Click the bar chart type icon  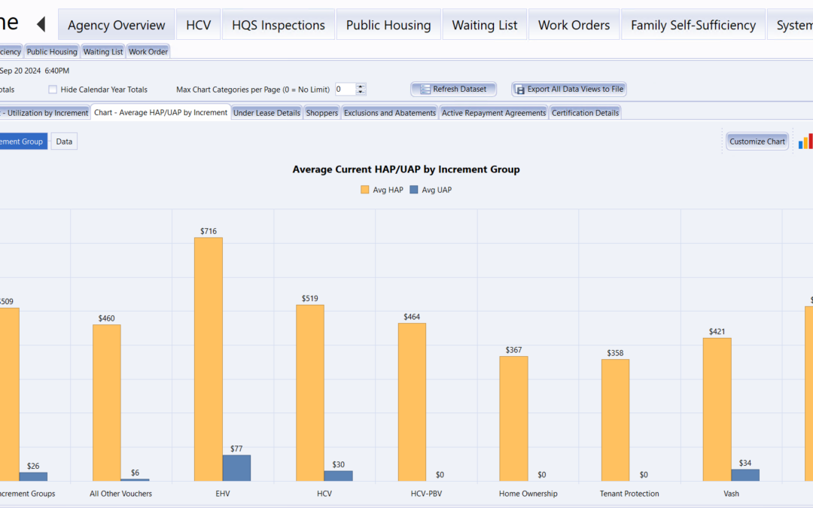(x=805, y=141)
